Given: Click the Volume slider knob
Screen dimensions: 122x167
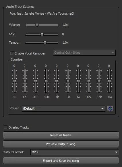Looking at the screenshot, I should tap(37, 25).
